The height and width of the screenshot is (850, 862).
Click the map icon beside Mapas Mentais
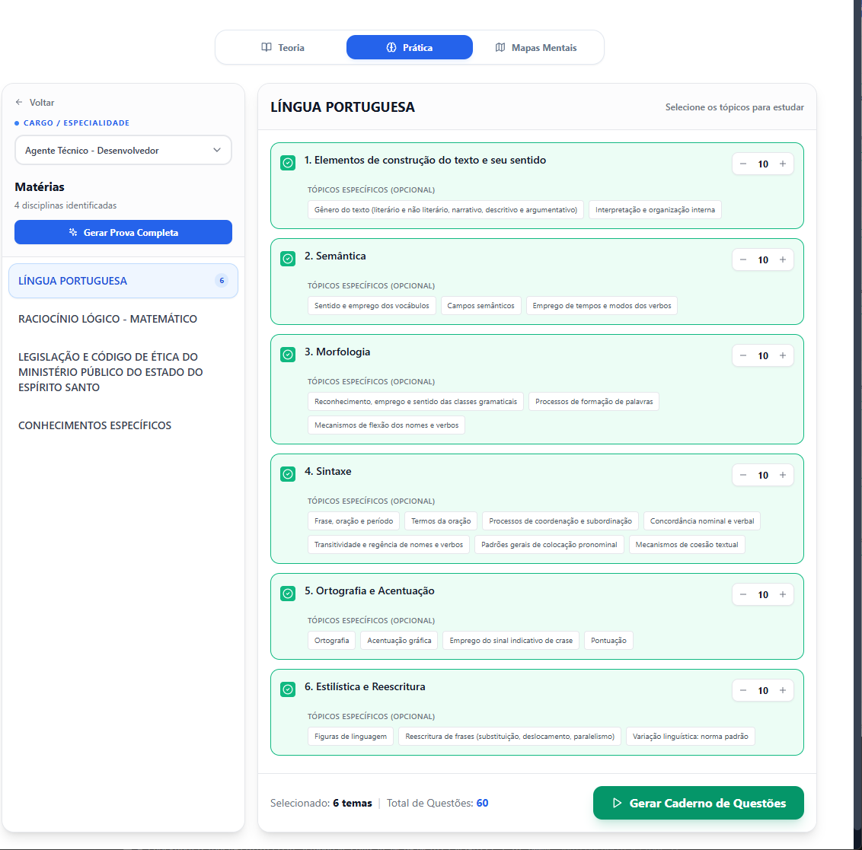(500, 47)
